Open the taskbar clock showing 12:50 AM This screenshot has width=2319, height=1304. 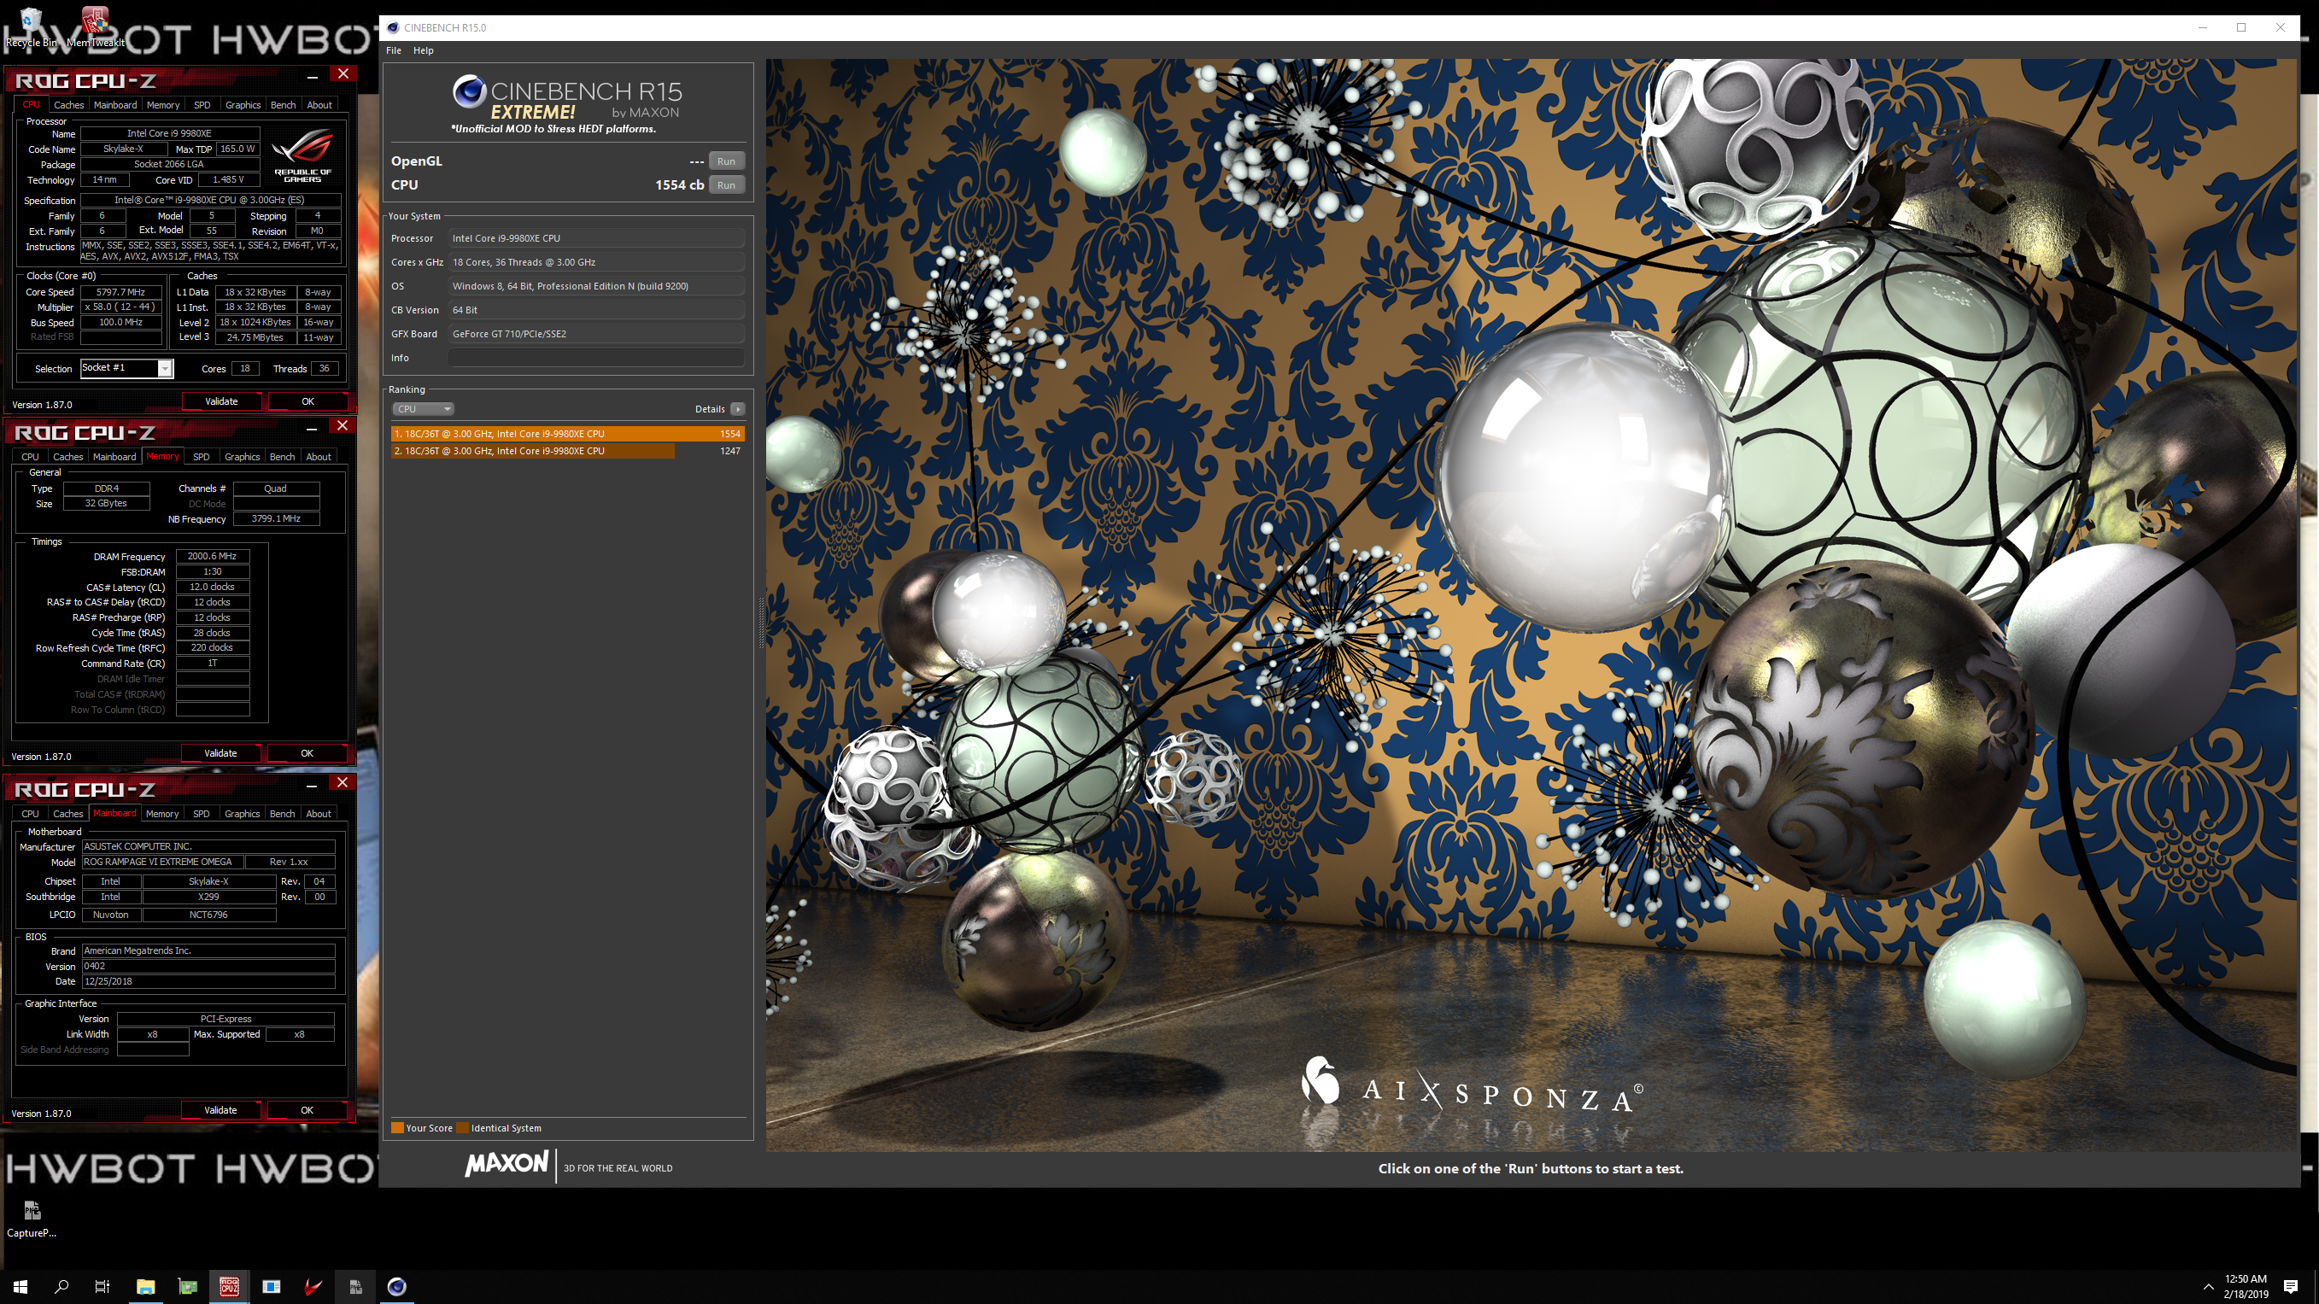(2246, 1286)
